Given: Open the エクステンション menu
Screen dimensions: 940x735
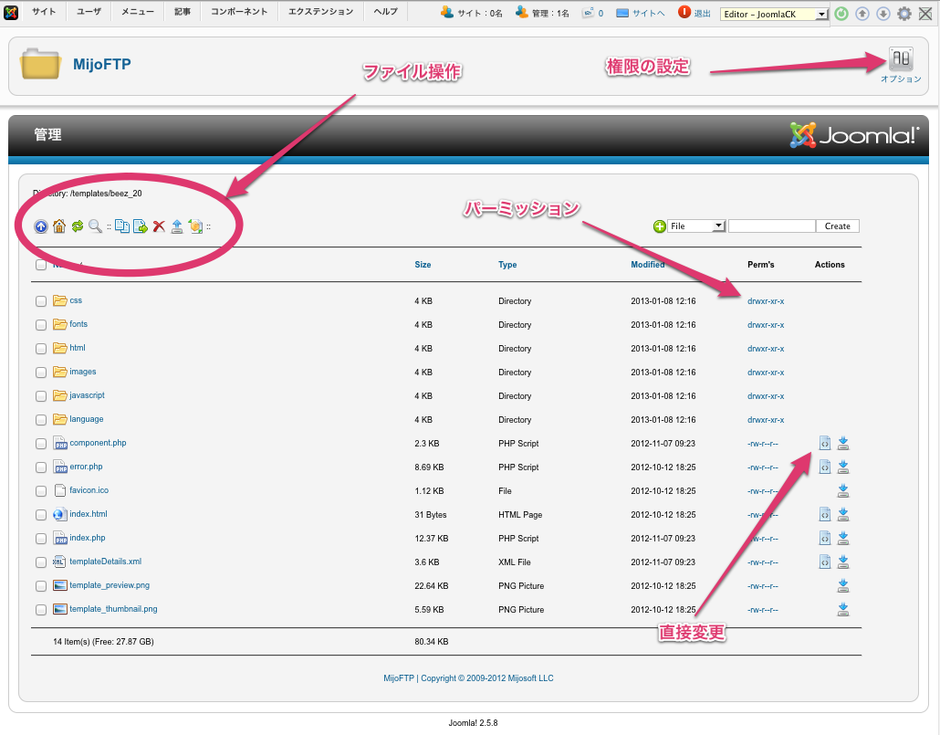Looking at the screenshot, I should pos(320,12).
